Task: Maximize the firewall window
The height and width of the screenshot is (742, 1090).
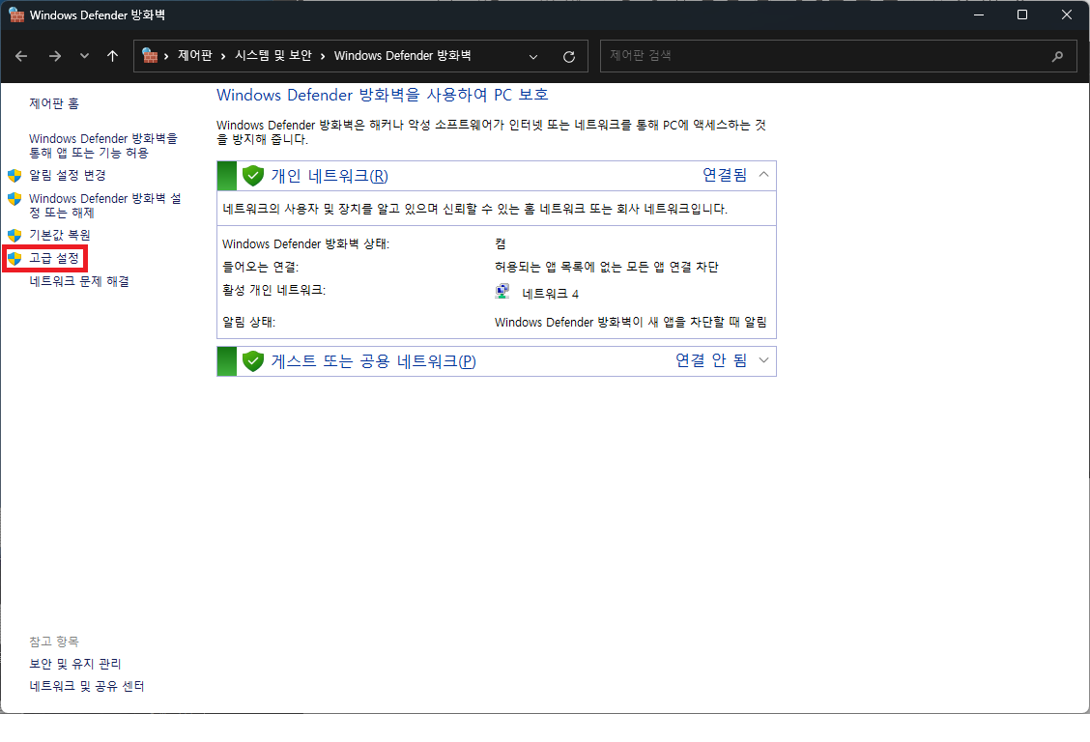Action: 1022,14
